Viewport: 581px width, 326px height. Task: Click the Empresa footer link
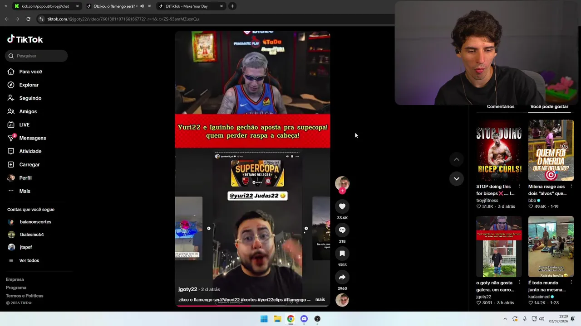tap(15, 279)
